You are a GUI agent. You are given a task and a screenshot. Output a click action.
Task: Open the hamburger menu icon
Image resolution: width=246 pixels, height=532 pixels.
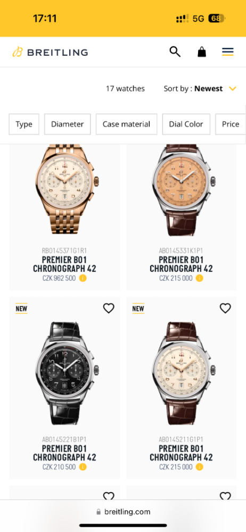(228, 52)
